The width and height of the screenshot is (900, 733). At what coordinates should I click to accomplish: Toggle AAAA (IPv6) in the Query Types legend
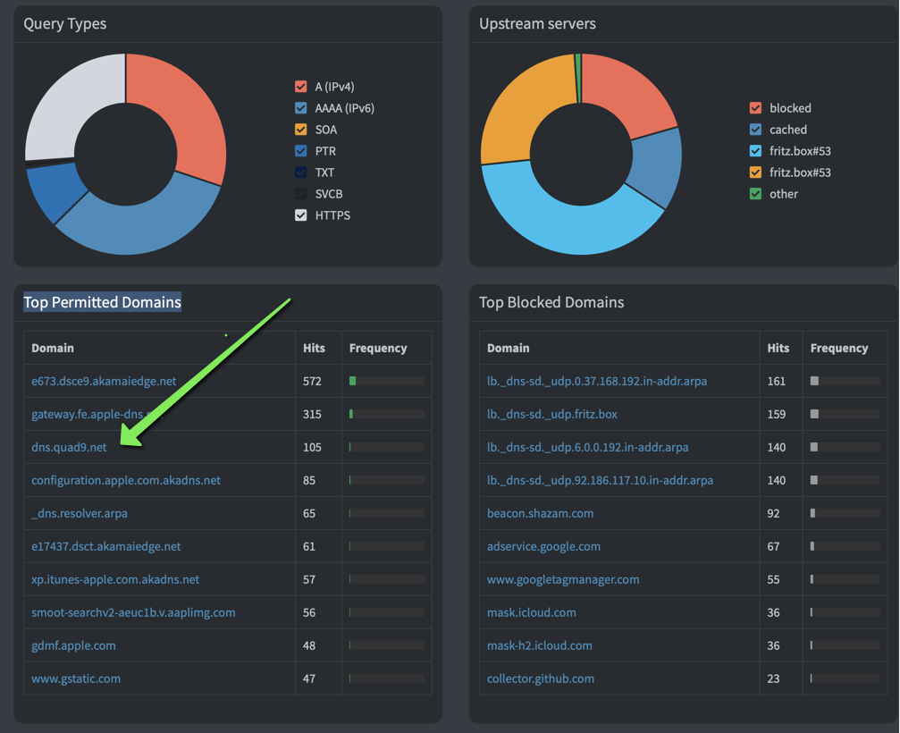pyautogui.click(x=300, y=107)
